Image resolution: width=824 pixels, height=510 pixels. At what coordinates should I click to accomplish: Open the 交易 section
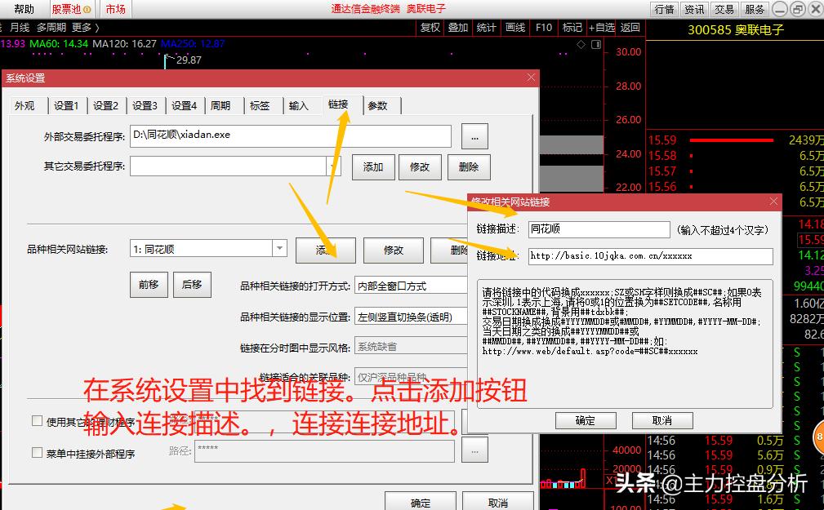tap(724, 9)
